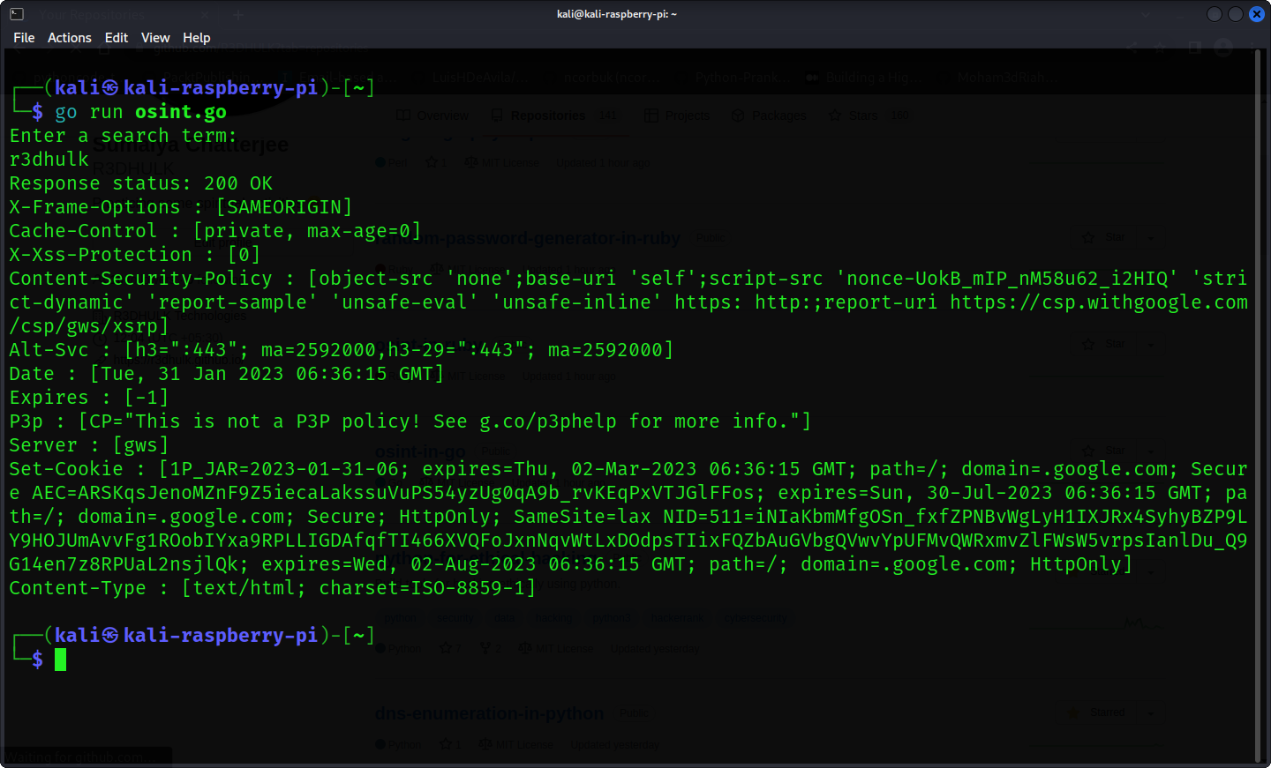
Task: Open the Help menu
Action: coord(197,38)
